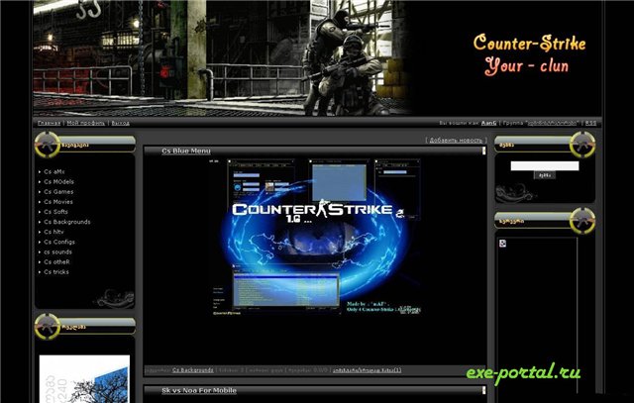Click the search text field
The width and height of the screenshot is (634, 403).
point(544,165)
